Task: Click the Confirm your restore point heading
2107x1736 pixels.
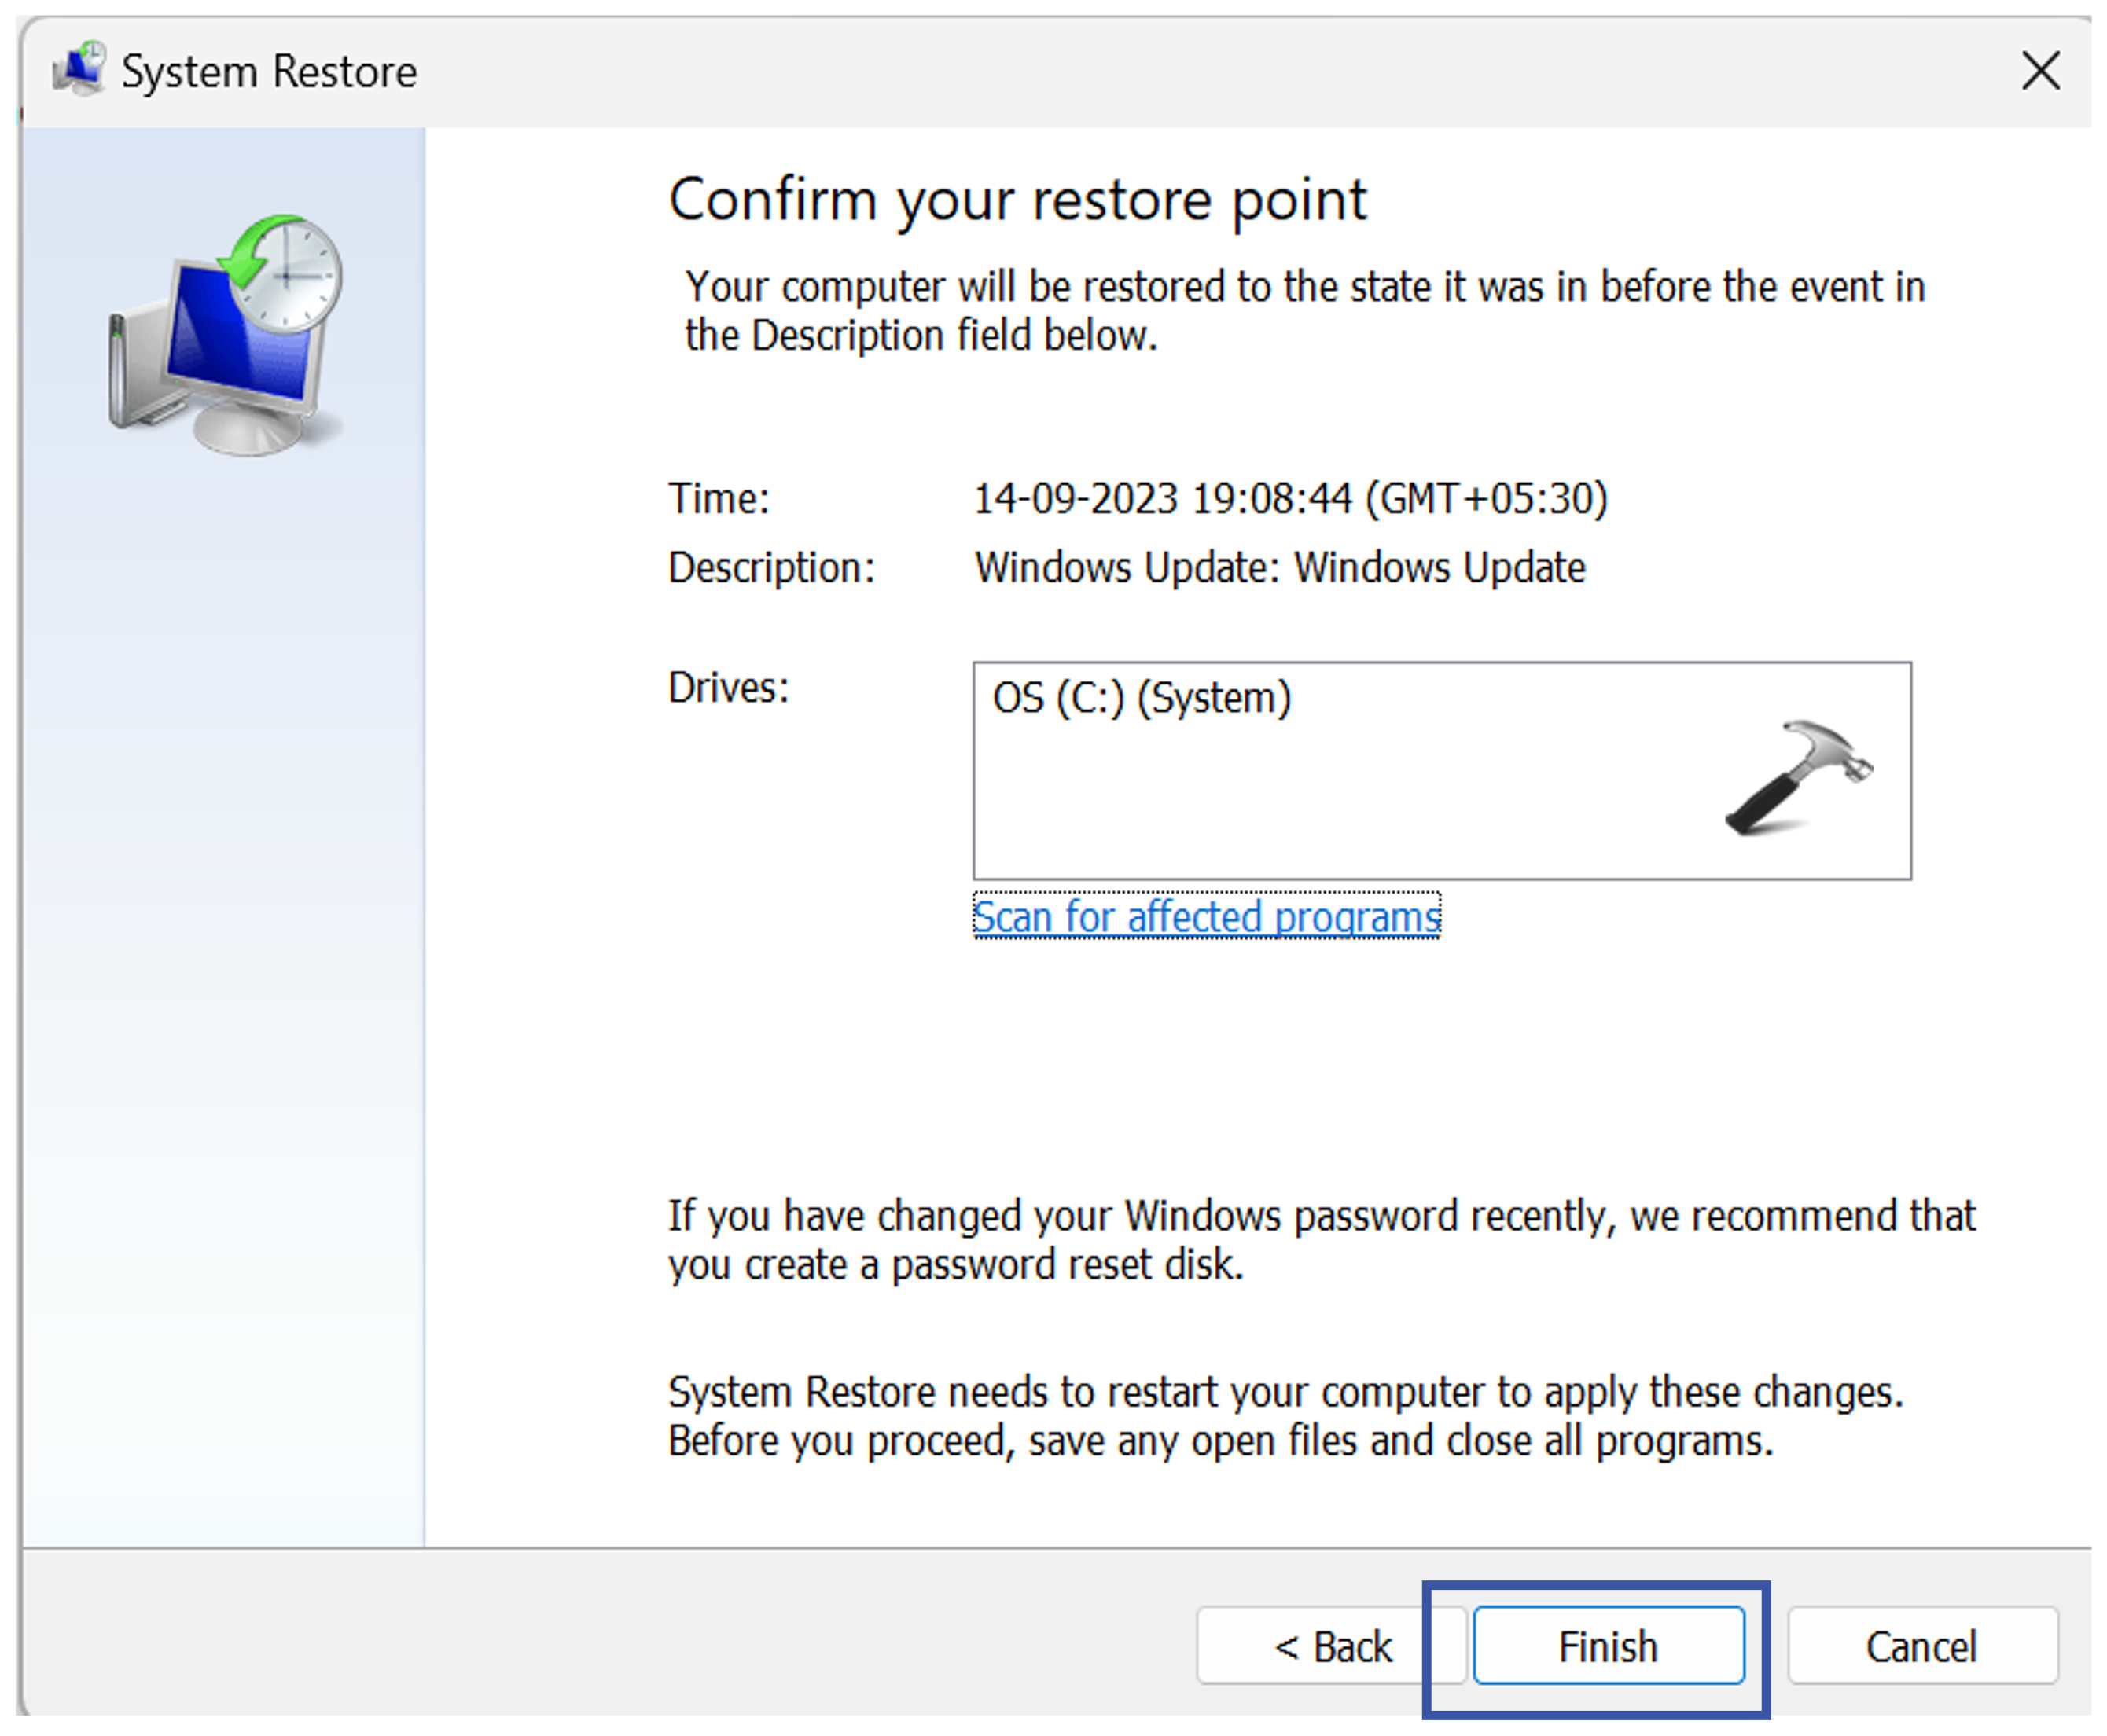Action: point(1017,199)
